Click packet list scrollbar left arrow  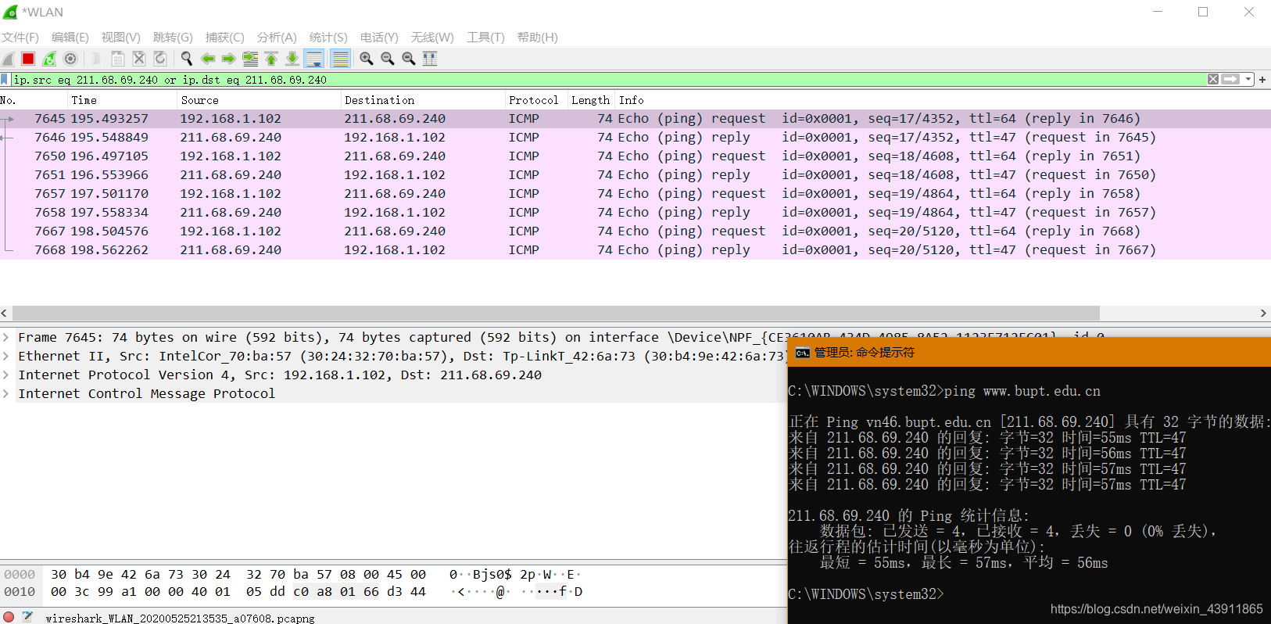5,313
